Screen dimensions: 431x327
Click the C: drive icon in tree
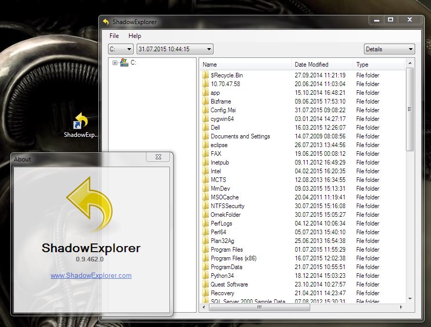[x=123, y=63]
